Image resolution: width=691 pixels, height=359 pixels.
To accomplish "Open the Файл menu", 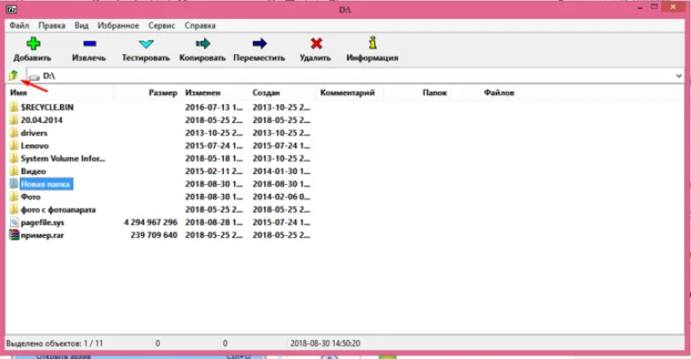I will pyautogui.click(x=19, y=25).
